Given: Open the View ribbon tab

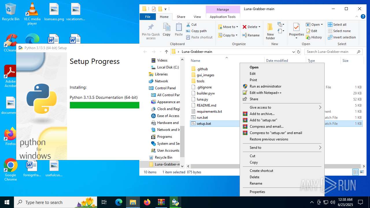Looking at the screenshot, I should click(197, 17).
